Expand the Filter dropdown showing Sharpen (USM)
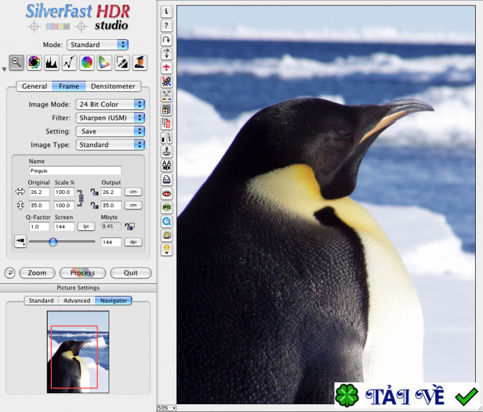The image size is (483, 412). (110, 118)
